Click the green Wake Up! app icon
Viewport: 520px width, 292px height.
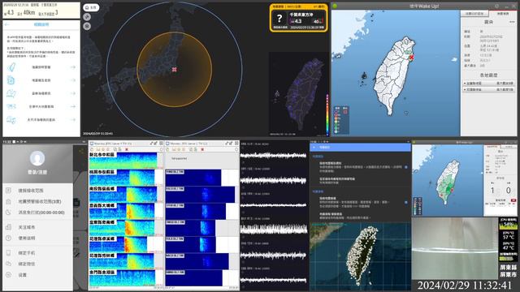pyautogui.click(x=335, y=6)
